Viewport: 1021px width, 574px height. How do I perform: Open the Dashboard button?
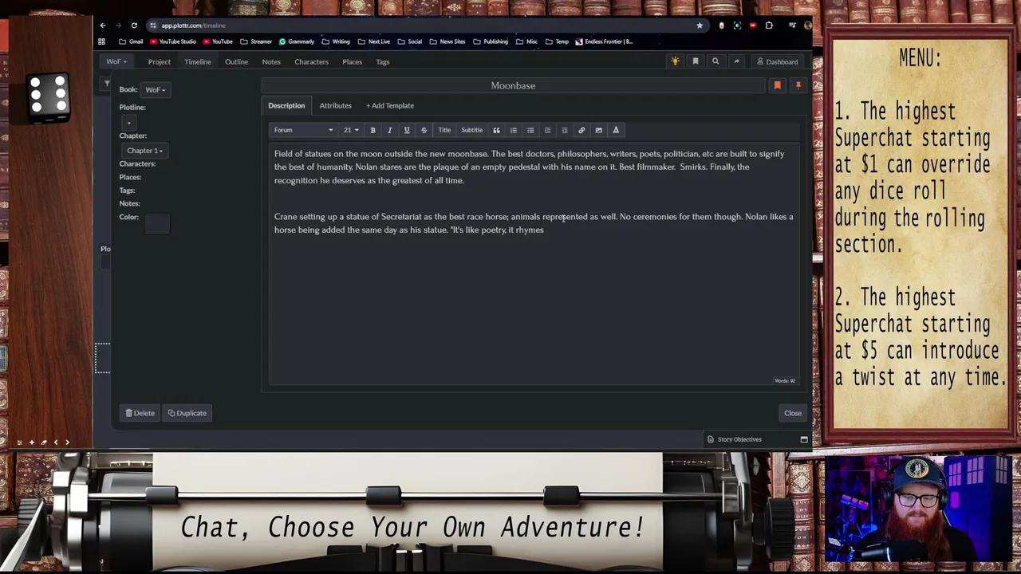777,61
